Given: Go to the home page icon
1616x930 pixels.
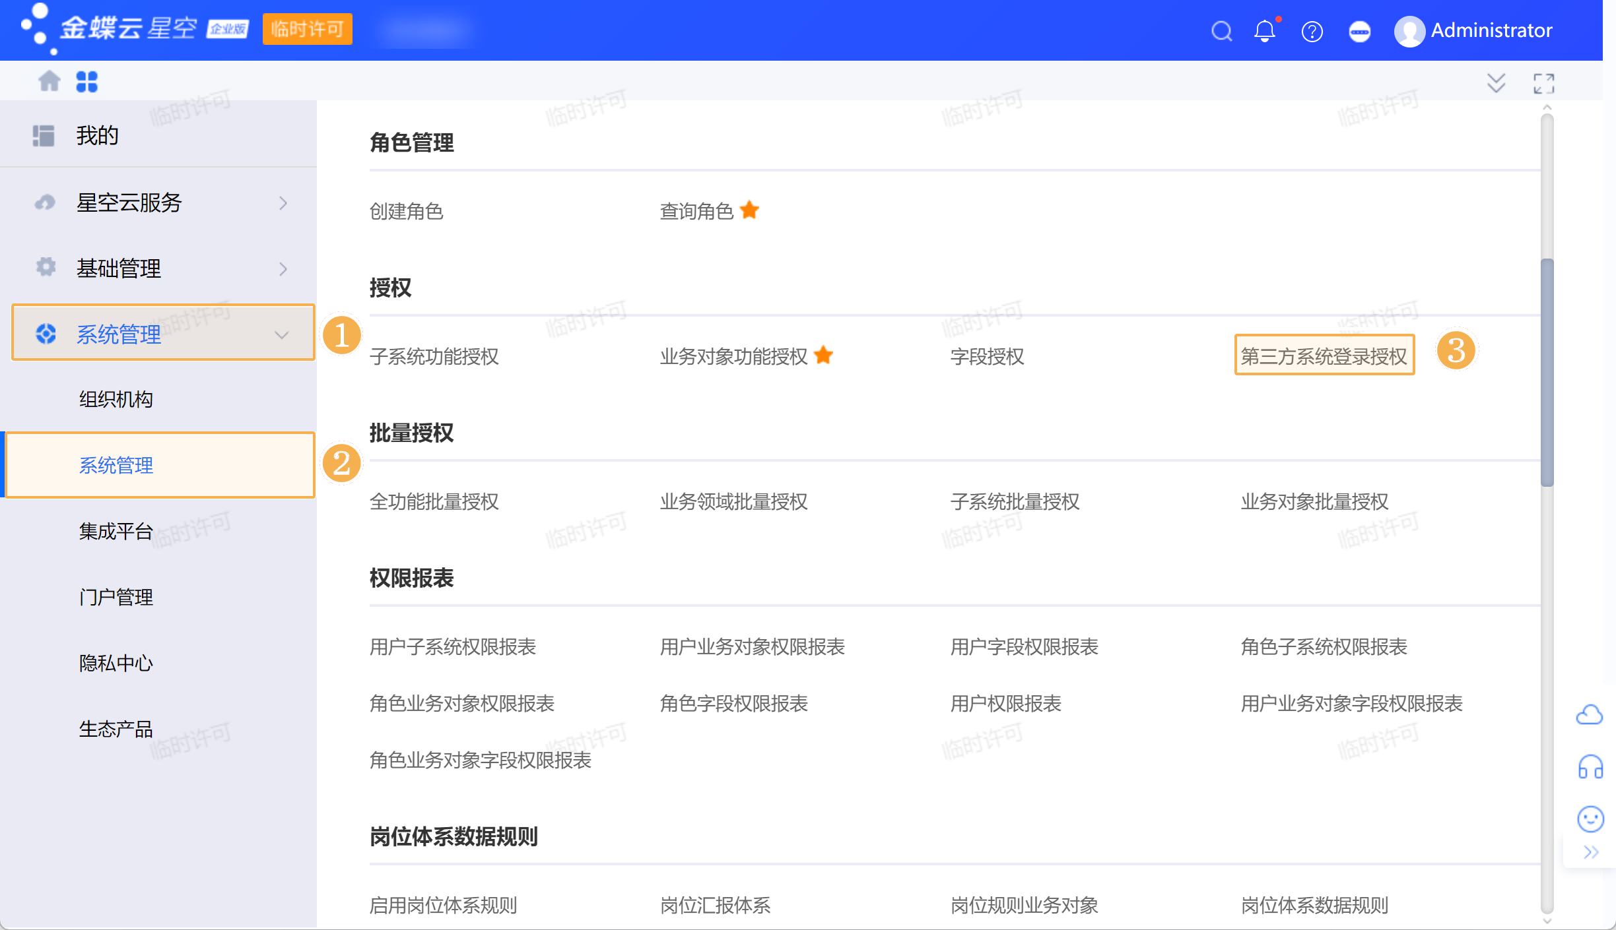Looking at the screenshot, I should coord(50,82).
